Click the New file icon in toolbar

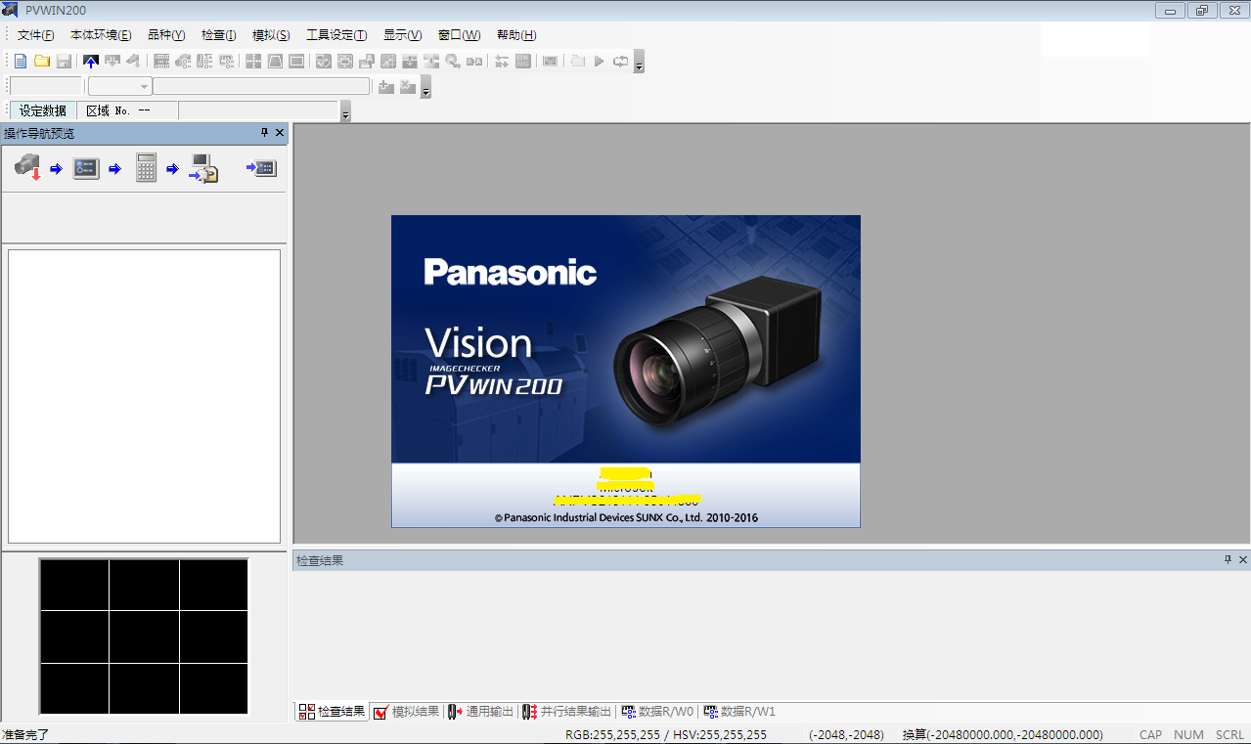(21, 62)
